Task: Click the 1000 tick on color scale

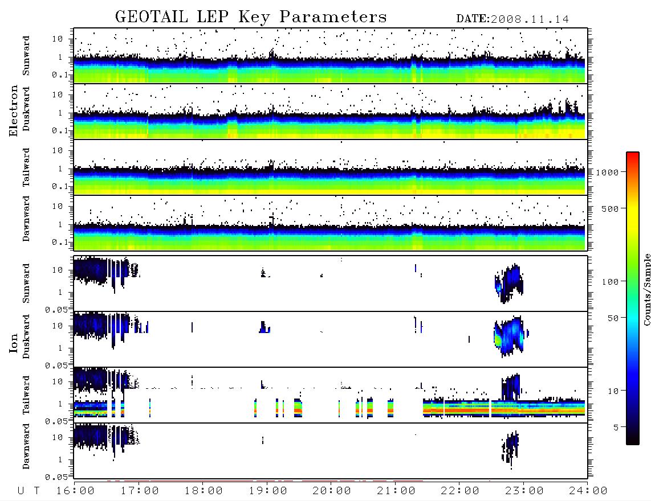Action: tap(607, 173)
